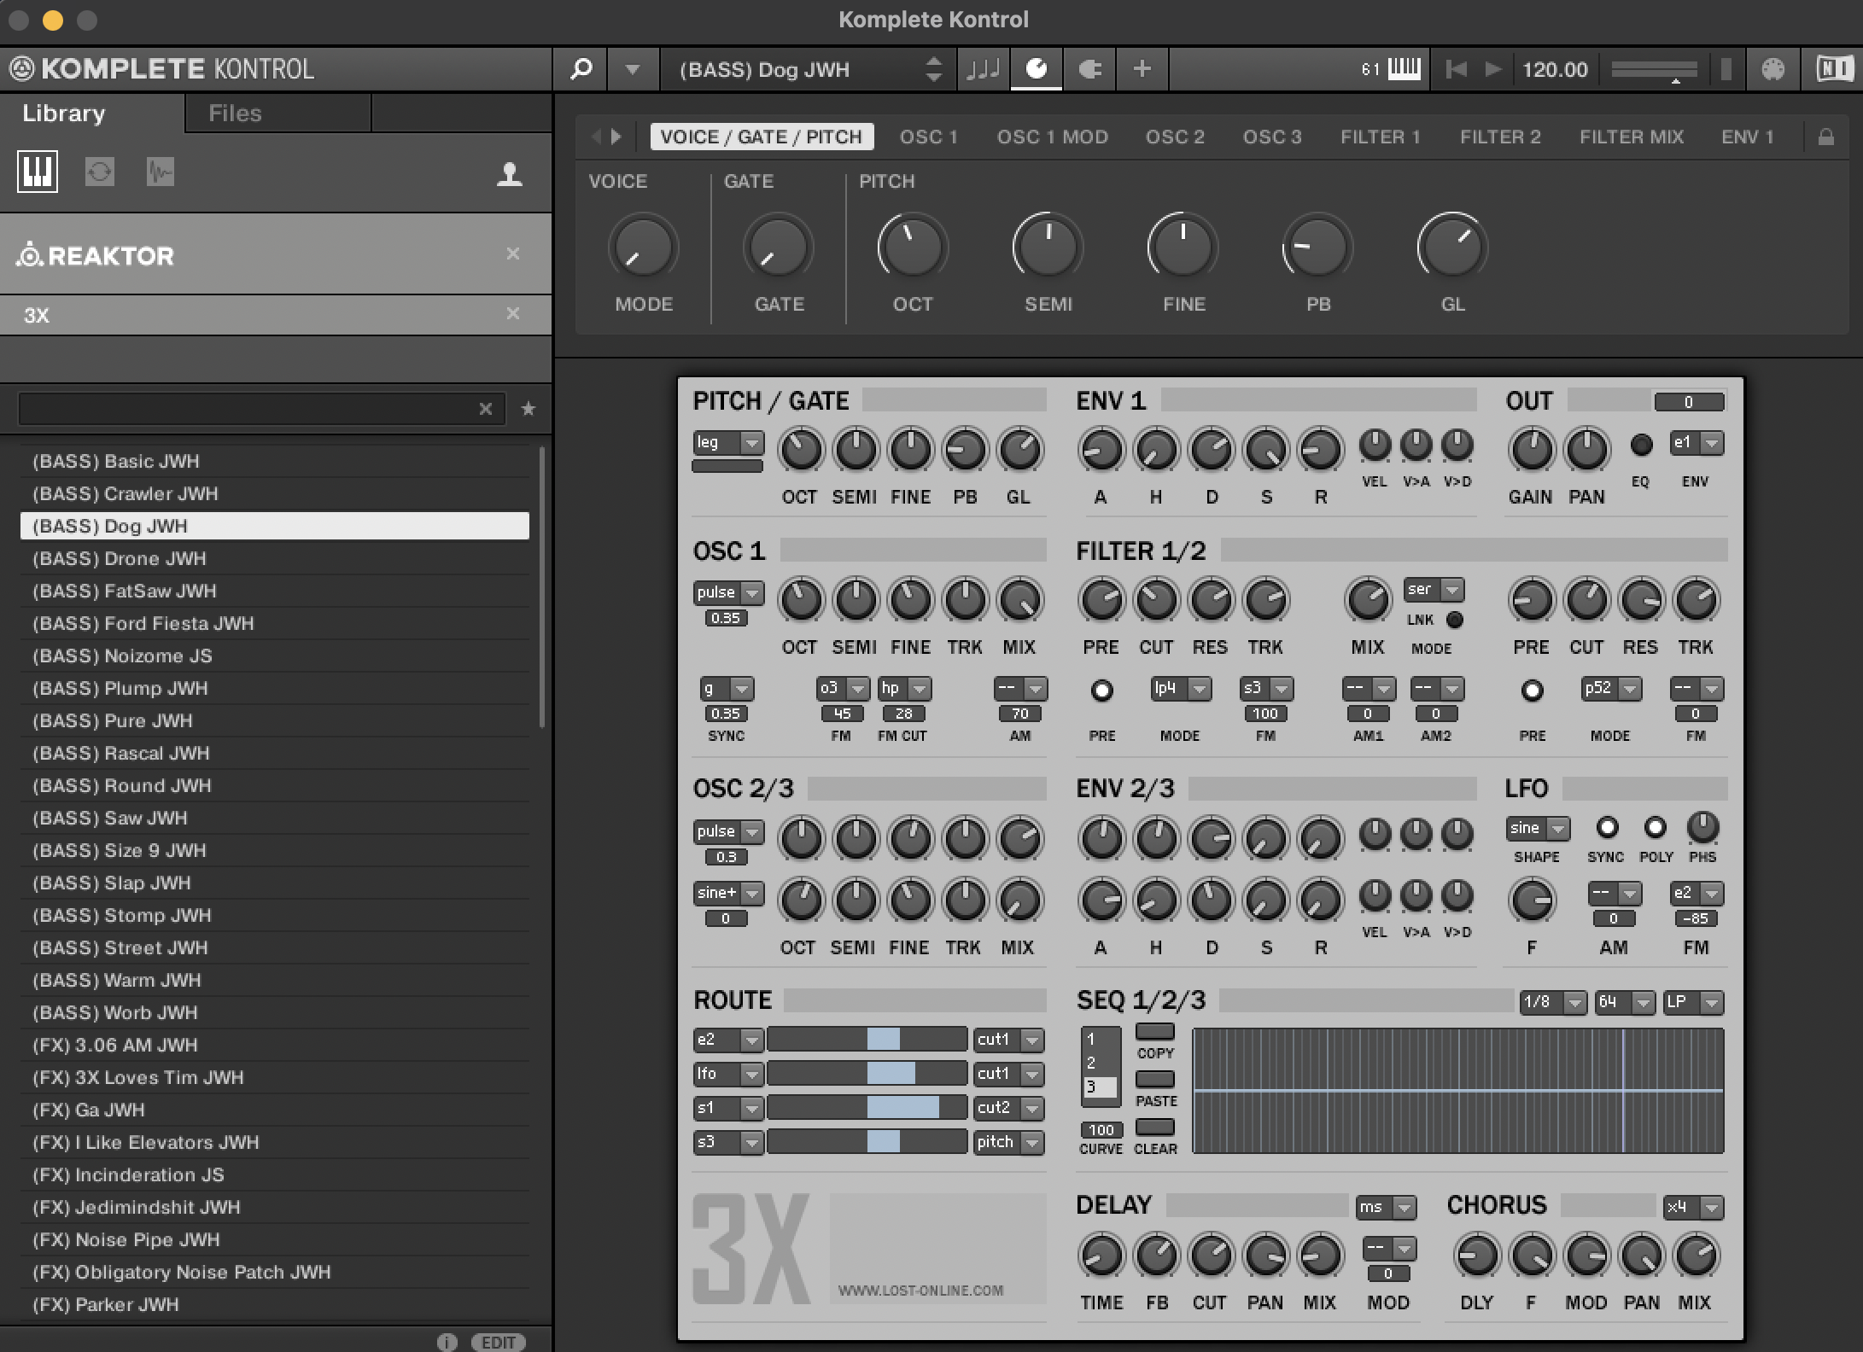The width and height of the screenshot is (1863, 1352).
Task: Start playback with the play button
Action: click(1493, 69)
